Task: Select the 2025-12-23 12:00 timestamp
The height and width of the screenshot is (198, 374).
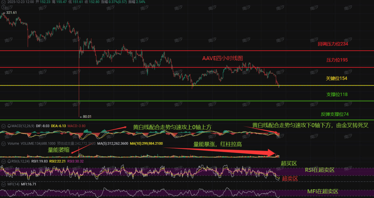Action: point(21,2)
